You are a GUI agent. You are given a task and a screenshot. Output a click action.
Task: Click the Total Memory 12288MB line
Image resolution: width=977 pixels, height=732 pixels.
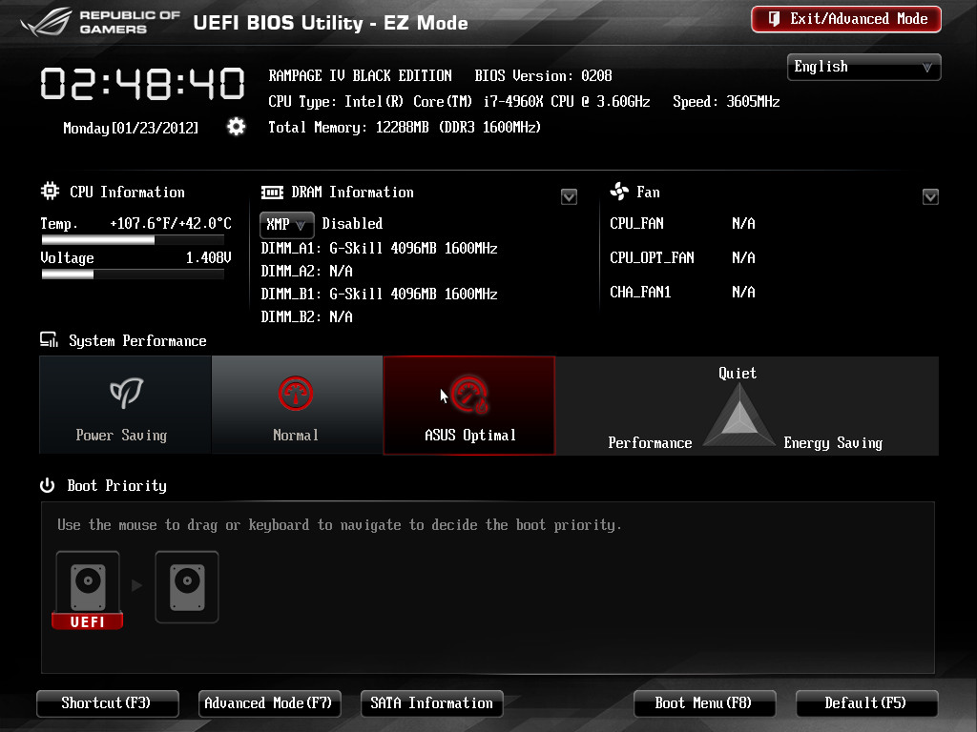(x=405, y=128)
